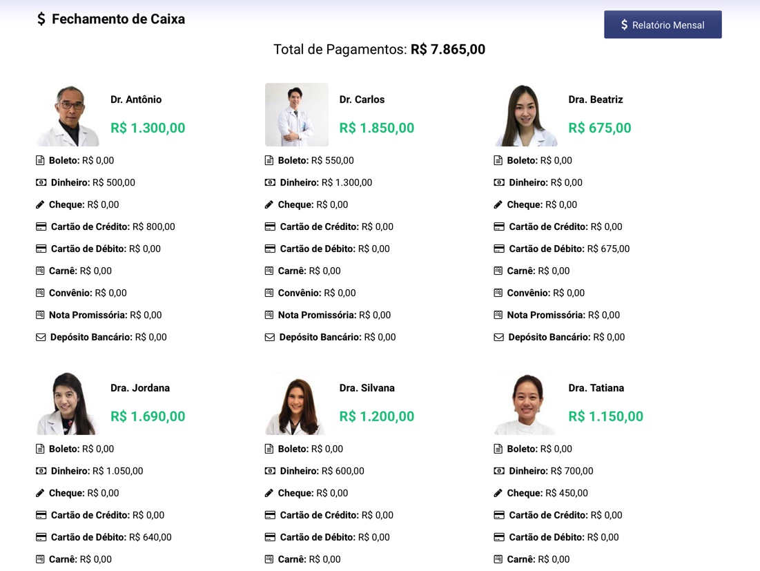Click Dr. Carlos's Nota Promissória icon

(269, 315)
